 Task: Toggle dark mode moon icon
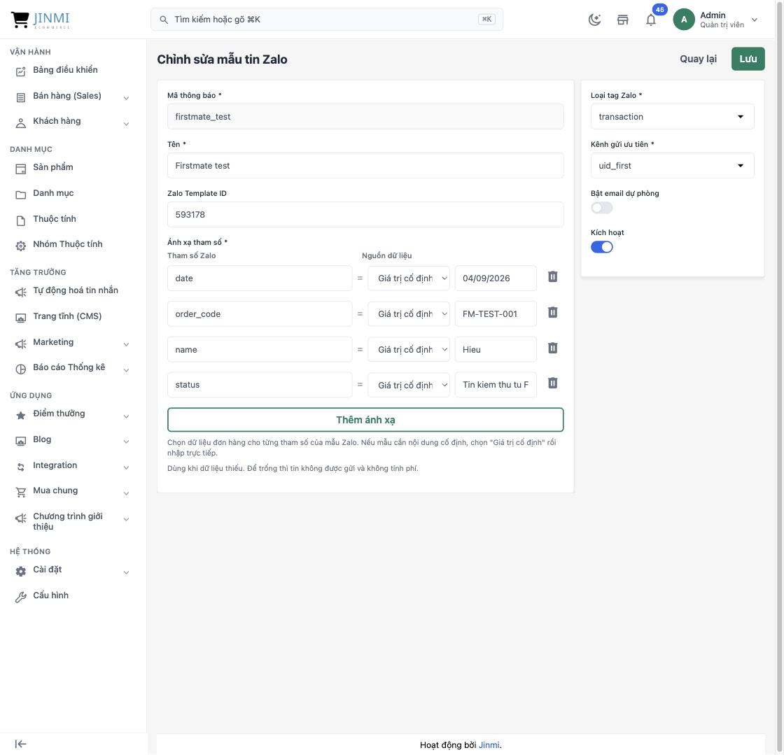(594, 20)
